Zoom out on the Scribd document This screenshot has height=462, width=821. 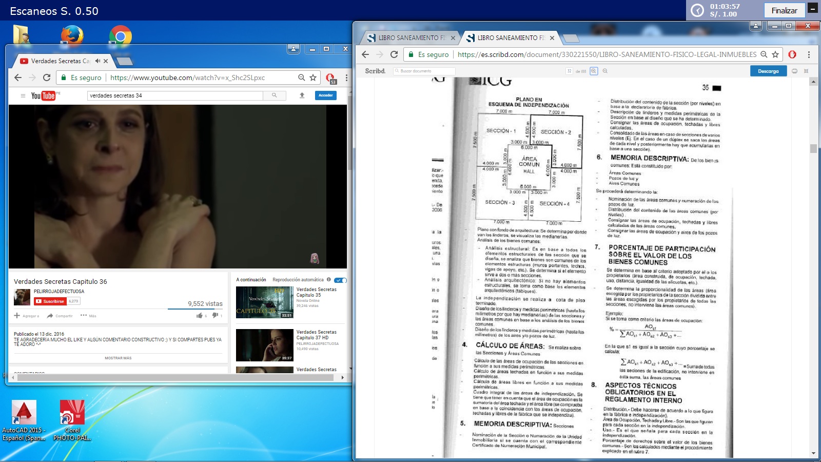pos(605,71)
